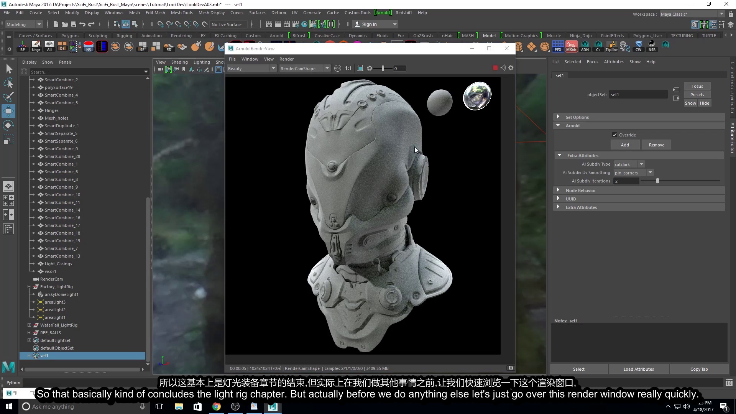
Task: Toggle the RenderView audio speaker icon
Action: (503, 68)
